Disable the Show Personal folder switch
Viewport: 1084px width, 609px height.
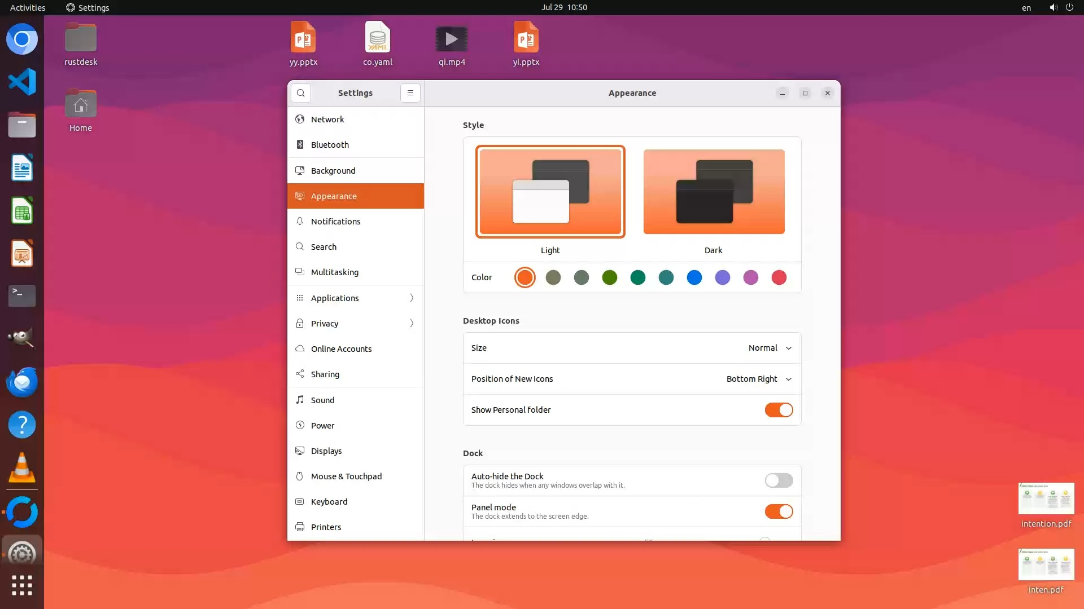click(x=779, y=410)
